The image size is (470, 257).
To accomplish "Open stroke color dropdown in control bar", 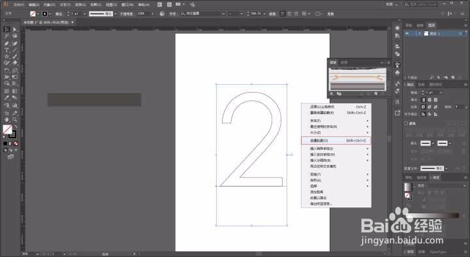I will coord(50,14).
